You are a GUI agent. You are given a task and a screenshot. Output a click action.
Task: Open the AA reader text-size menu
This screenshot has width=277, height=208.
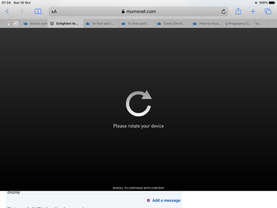pyautogui.click(x=54, y=12)
